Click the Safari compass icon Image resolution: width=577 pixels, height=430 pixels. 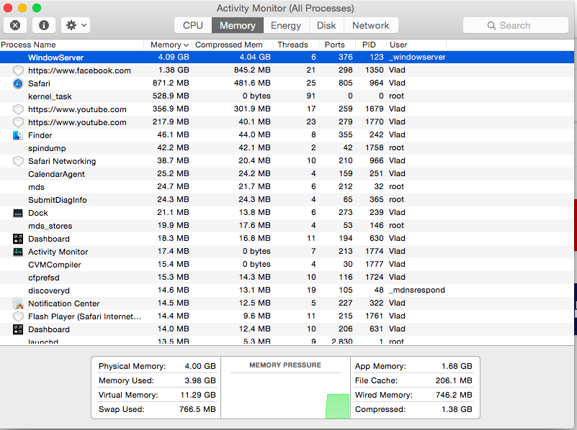pos(18,83)
